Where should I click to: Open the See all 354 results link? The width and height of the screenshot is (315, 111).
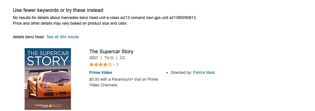(63, 37)
